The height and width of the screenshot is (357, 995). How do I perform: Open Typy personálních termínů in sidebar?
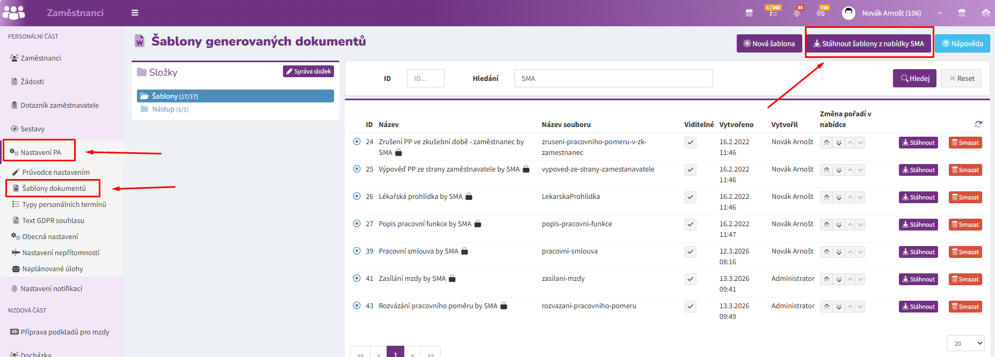click(x=63, y=204)
